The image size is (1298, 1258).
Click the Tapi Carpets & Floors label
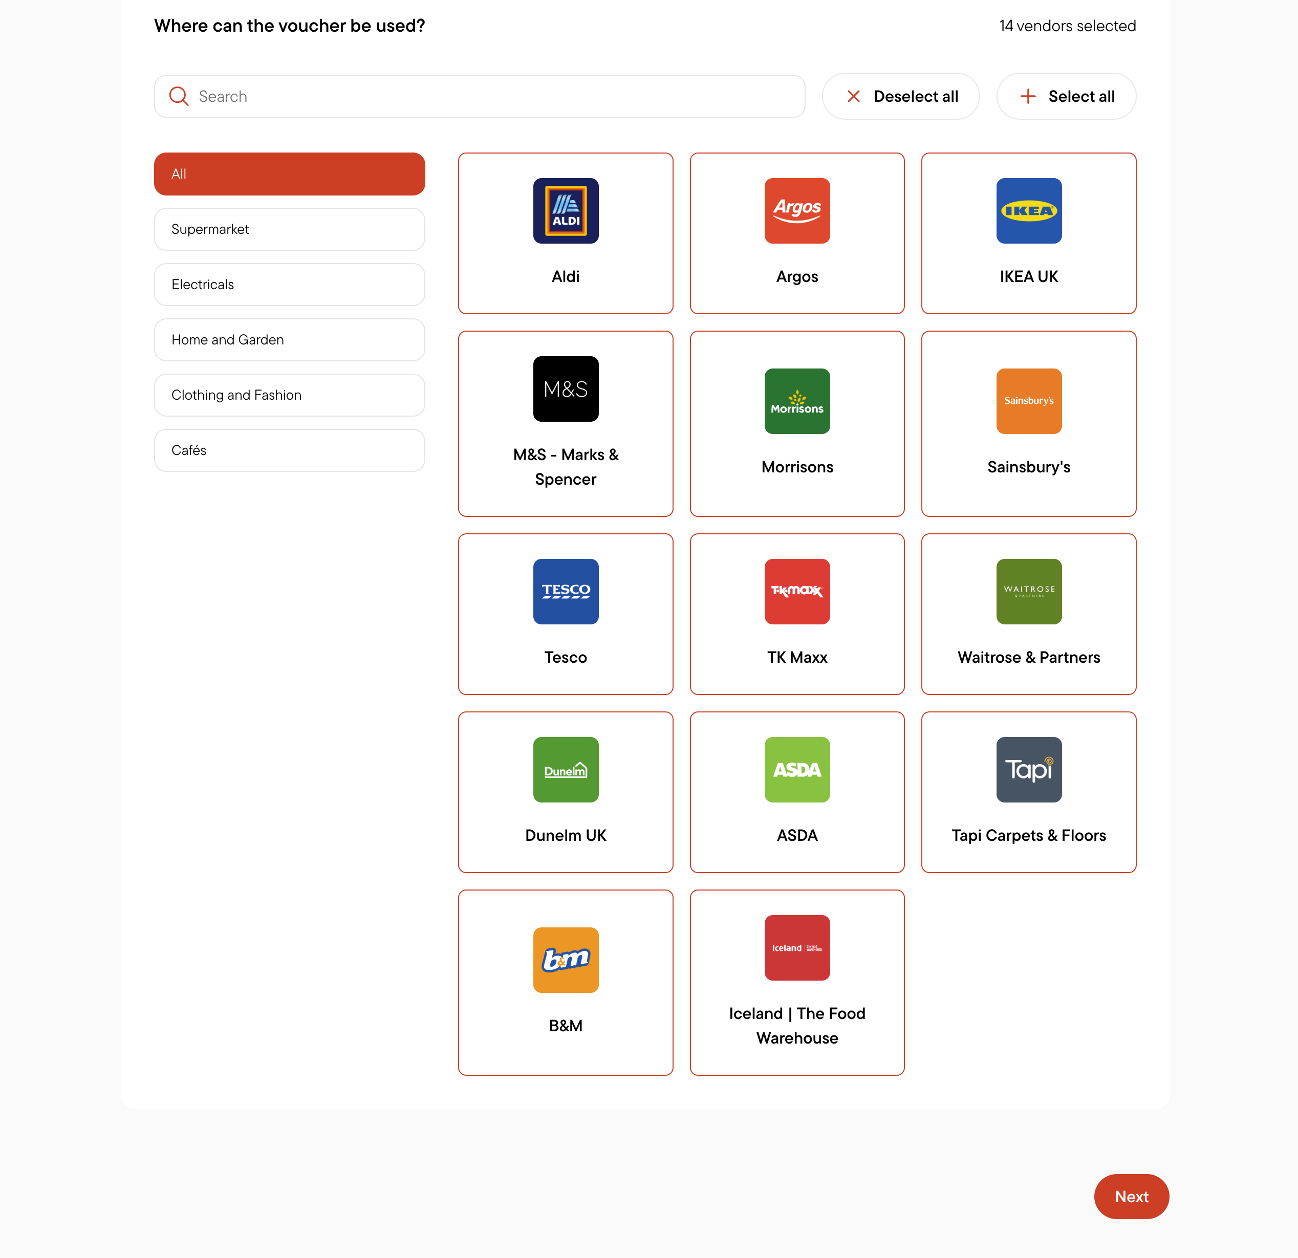[x=1028, y=836]
